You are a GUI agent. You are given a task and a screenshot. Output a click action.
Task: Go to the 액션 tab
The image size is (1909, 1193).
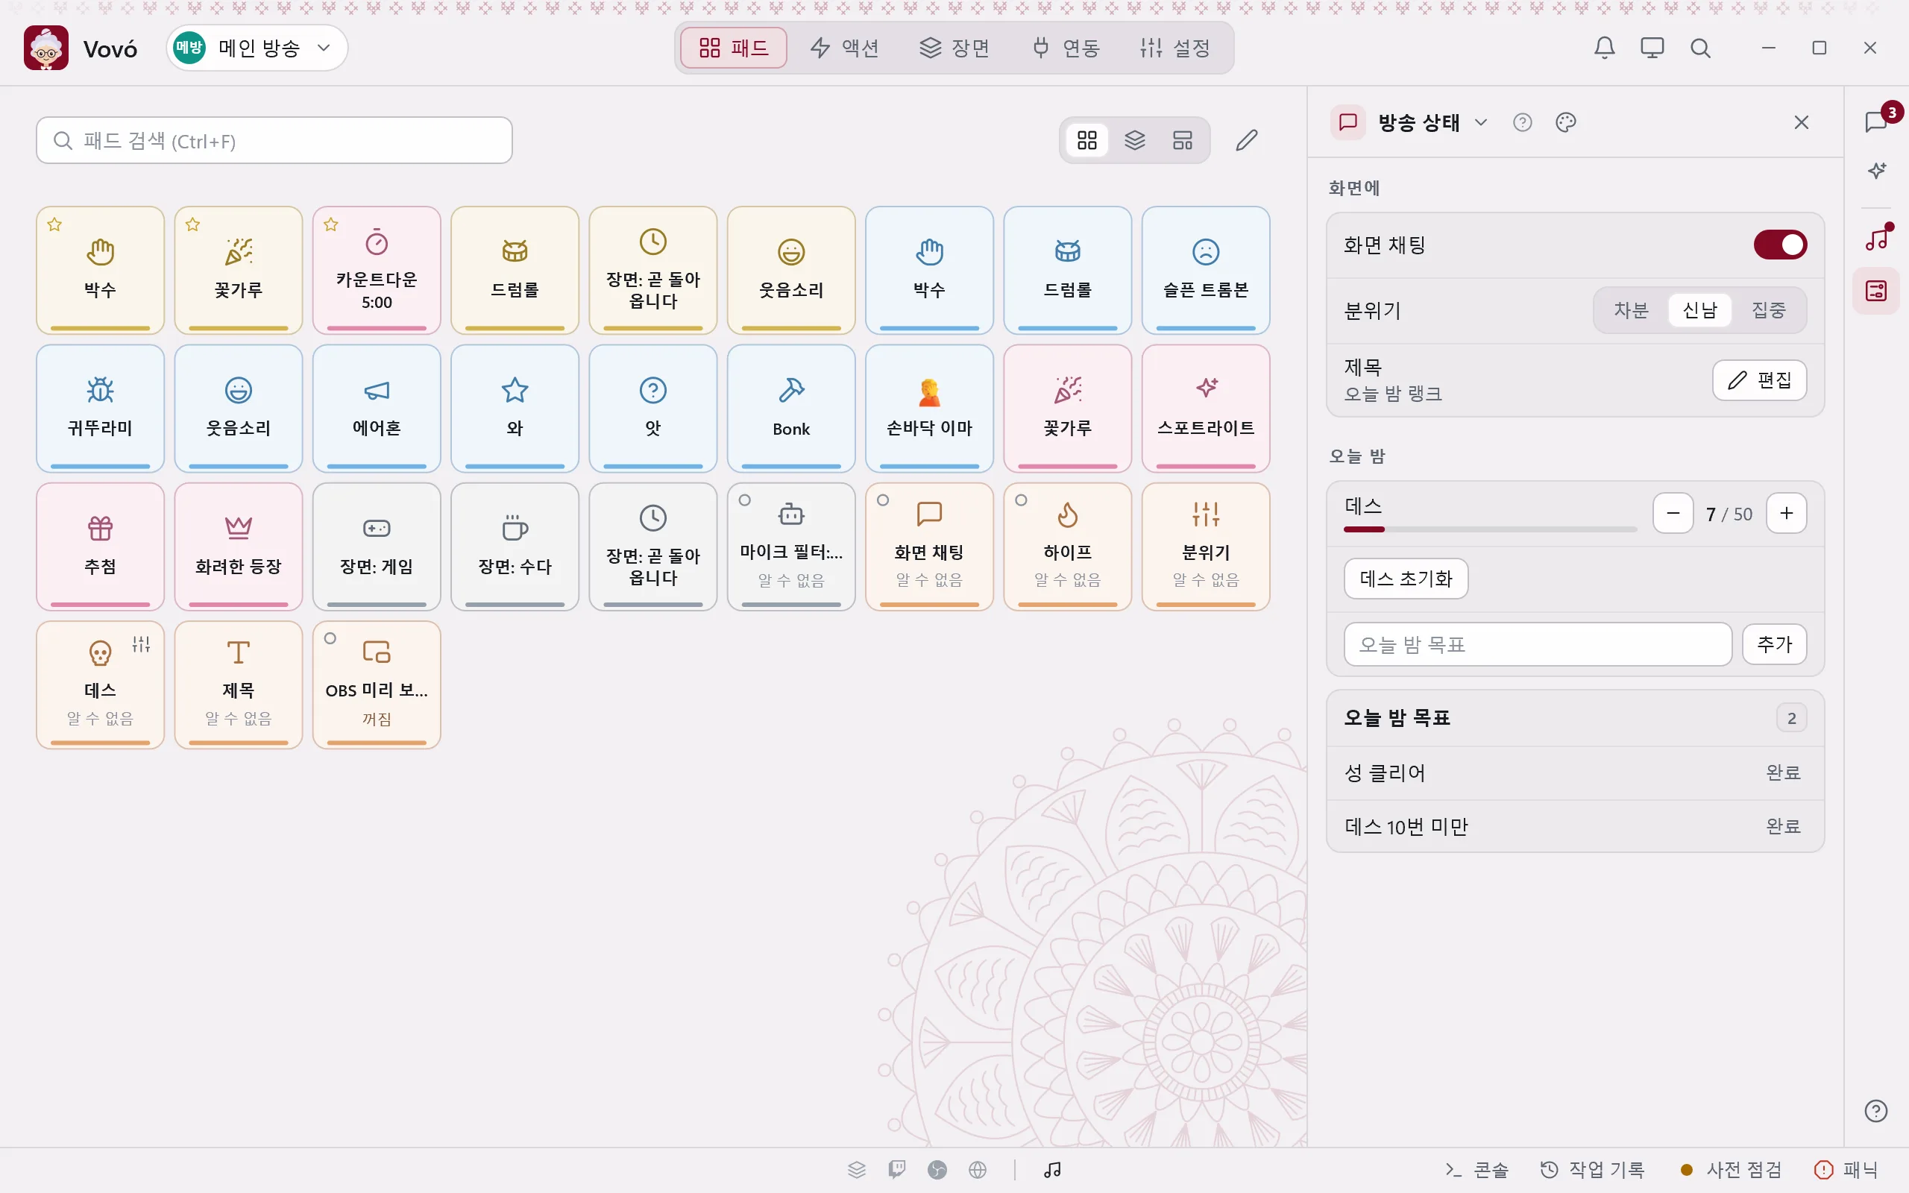(x=844, y=48)
